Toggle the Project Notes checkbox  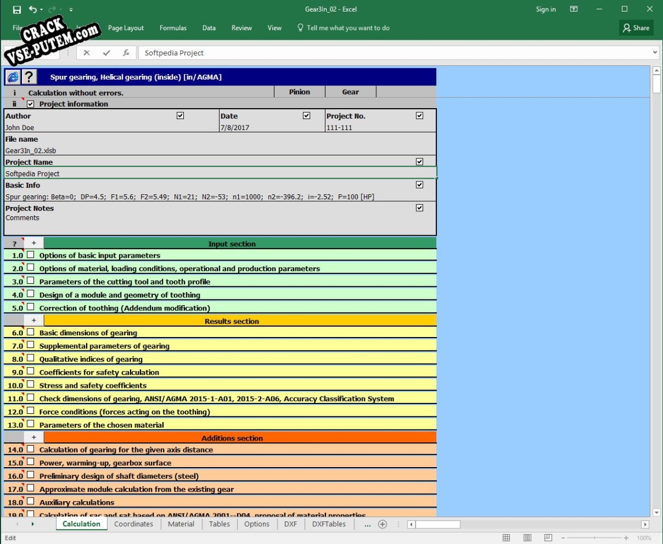tap(420, 208)
